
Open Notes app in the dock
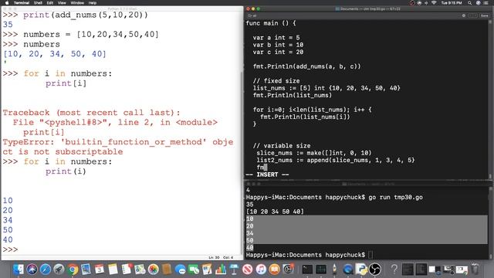113,270
